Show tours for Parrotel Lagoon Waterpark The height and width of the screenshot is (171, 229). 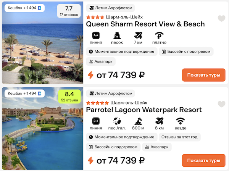(x=203, y=160)
